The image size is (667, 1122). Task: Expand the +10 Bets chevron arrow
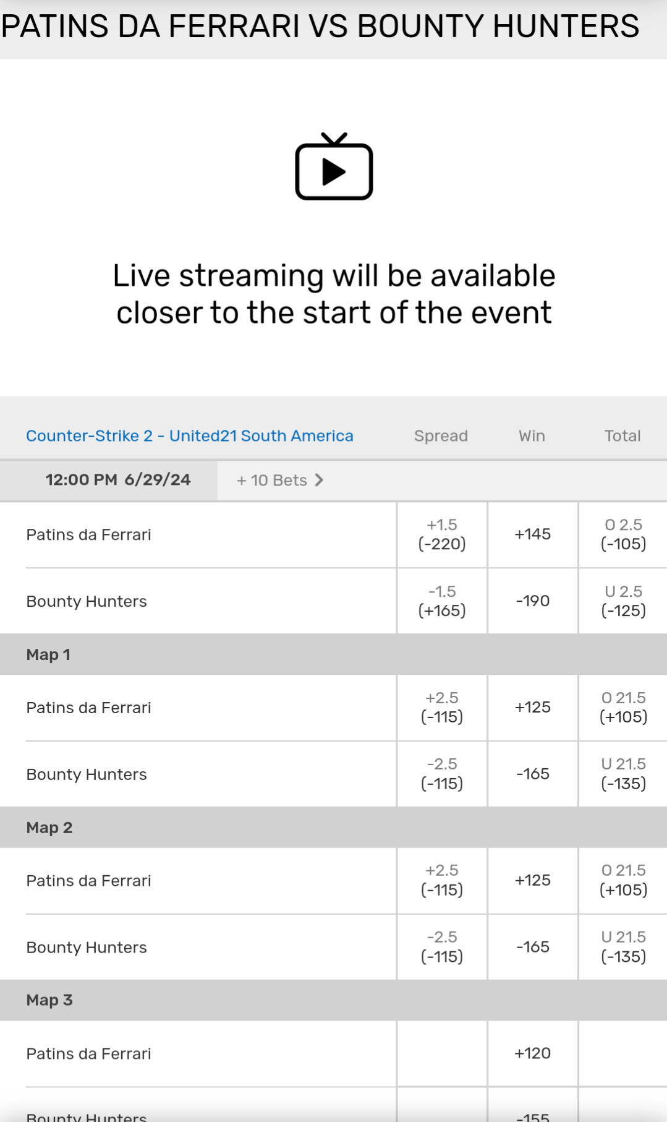click(x=319, y=480)
